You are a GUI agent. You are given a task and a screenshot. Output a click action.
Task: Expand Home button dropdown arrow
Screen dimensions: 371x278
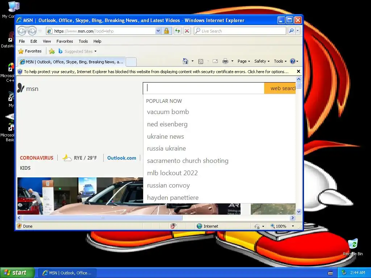click(192, 61)
